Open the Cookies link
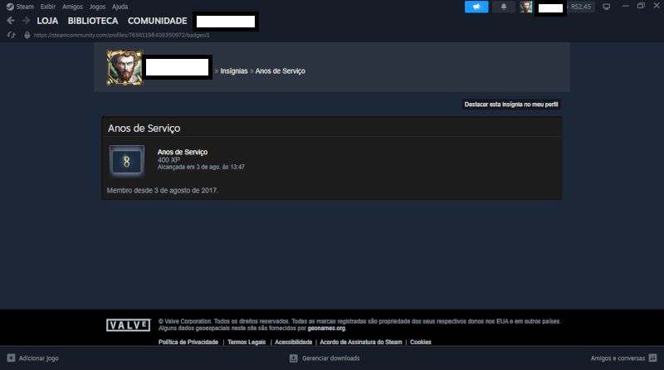This screenshot has width=664, height=370. [x=421, y=342]
